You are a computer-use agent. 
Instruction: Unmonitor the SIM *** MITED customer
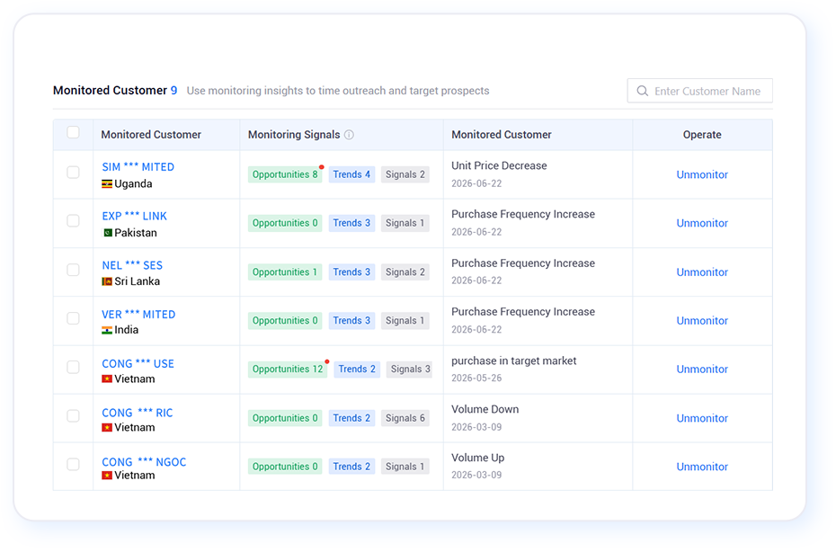(702, 174)
